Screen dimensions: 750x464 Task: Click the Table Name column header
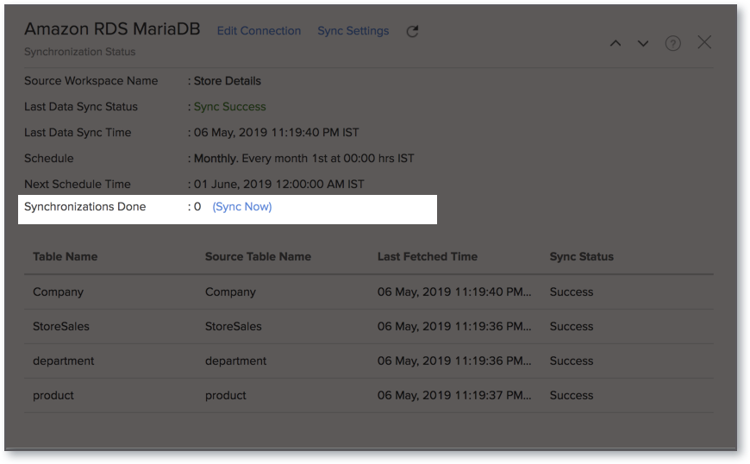coord(65,256)
